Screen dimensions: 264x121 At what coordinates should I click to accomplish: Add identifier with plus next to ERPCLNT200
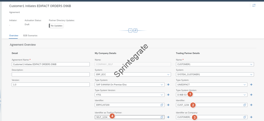coord(168,105)
